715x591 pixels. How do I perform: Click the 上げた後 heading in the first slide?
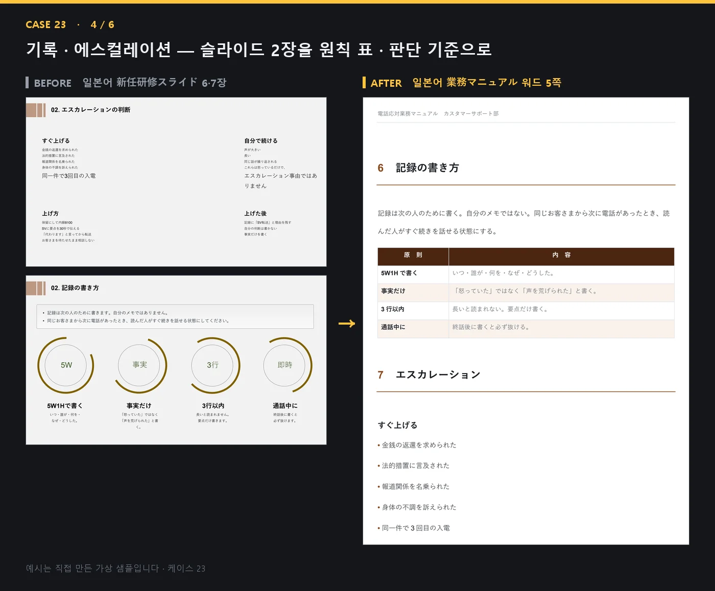point(255,213)
